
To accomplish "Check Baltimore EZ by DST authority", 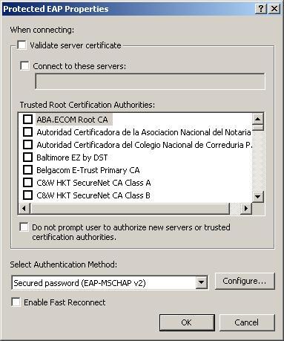I will pos(27,157).
